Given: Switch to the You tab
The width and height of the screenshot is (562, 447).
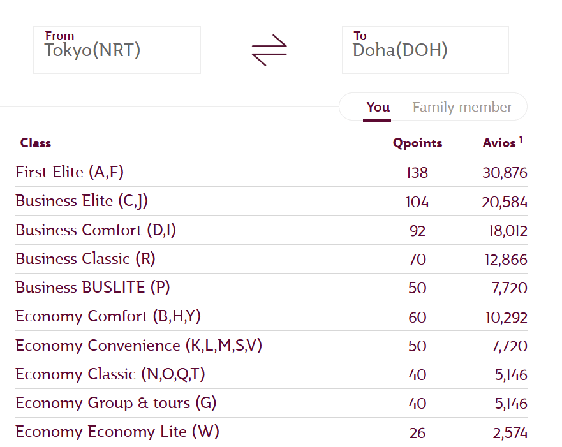Looking at the screenshot, I should (x=378, y=107).
